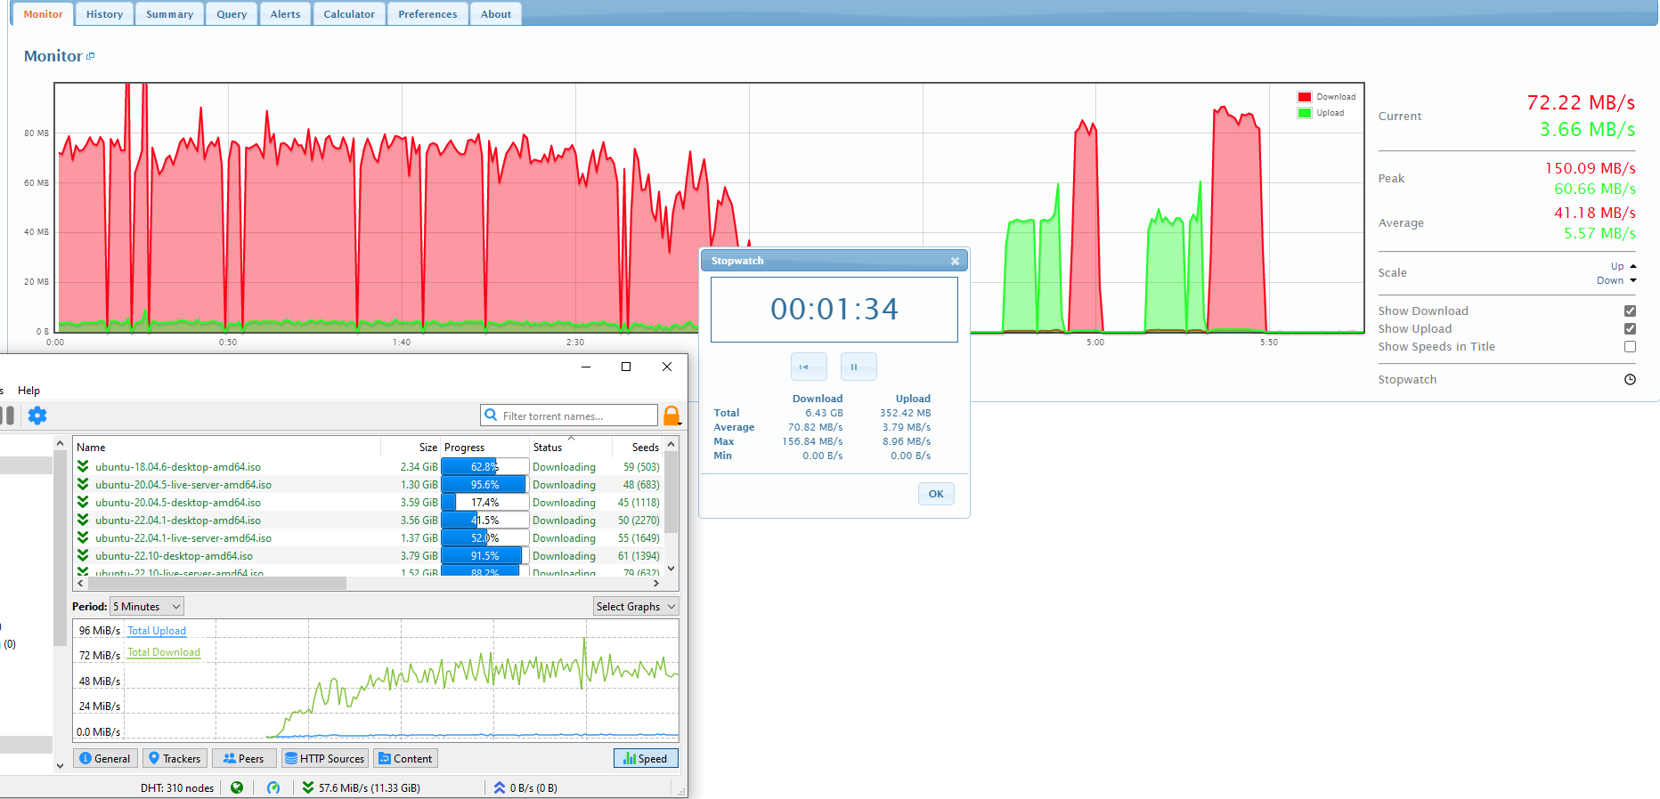Click the speed limit gauge icon
Image resolution: width=1660 pixels, height=799 pixels.
pyautogui.click(x=273, y=787)
